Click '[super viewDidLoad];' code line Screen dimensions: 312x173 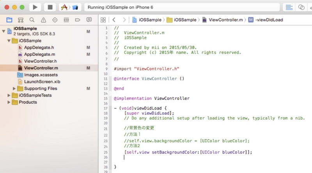pyautogui.click(x=149, y=113)
